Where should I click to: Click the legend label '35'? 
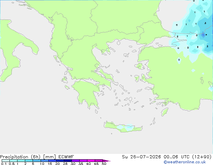[x=81, y=164]
